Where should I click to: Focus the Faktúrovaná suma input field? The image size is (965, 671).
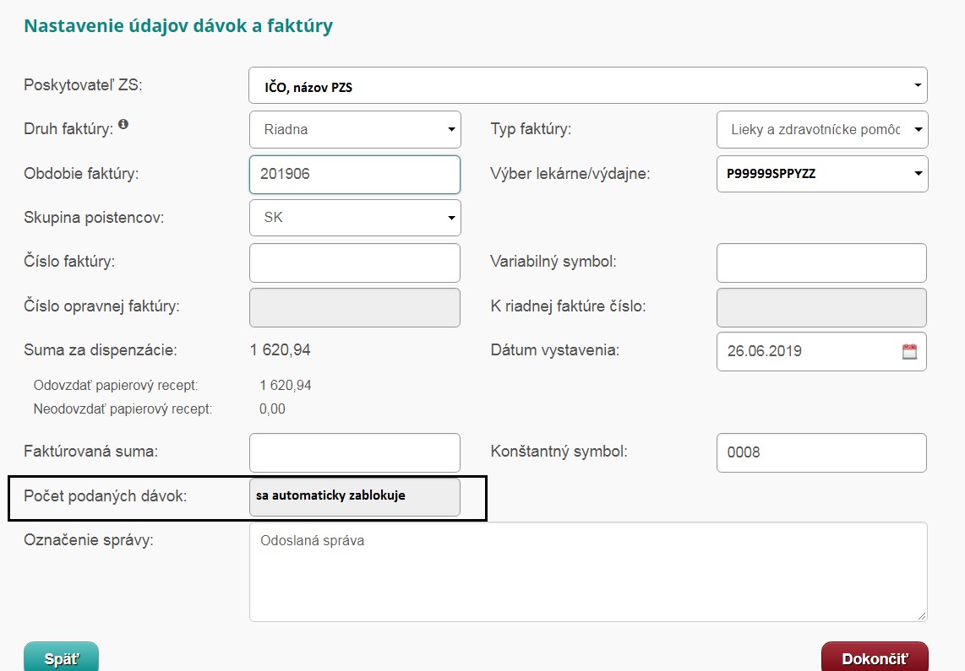tap(355, 452)
